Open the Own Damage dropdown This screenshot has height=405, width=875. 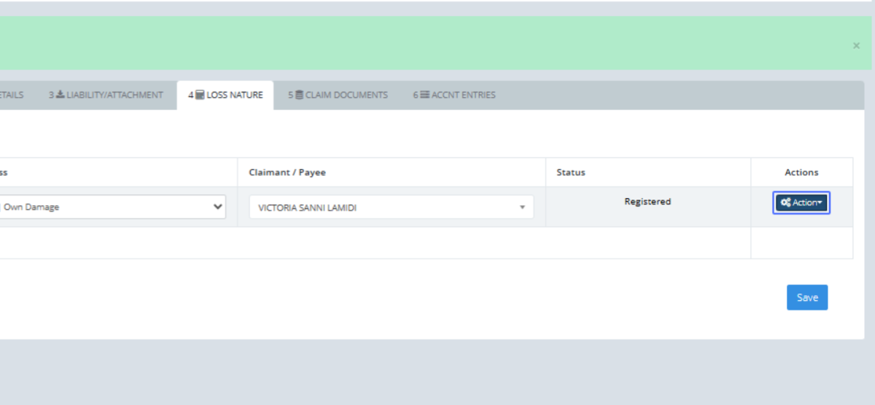[x=112, y=207]
